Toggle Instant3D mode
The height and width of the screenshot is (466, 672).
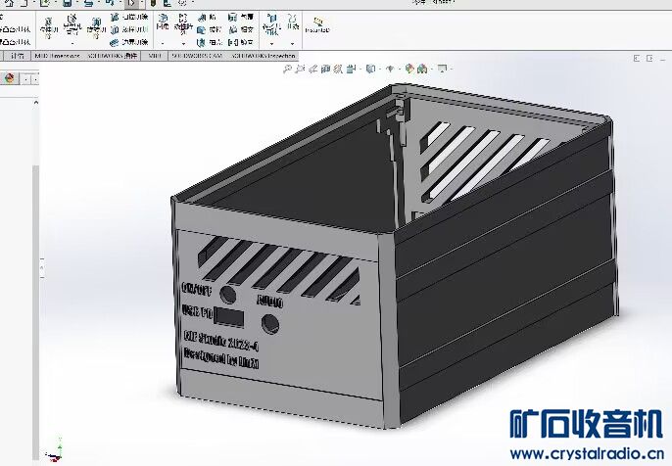click(x=317, y=25)
